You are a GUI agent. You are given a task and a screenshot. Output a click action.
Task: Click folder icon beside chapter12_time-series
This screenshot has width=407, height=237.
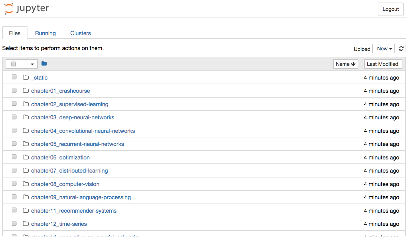(x=26, y=224)
